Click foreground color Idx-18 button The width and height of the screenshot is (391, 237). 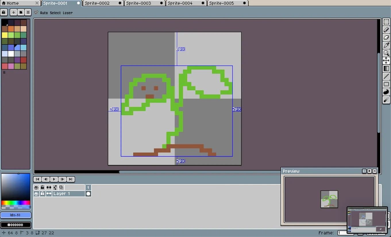[x=16, y=215]
